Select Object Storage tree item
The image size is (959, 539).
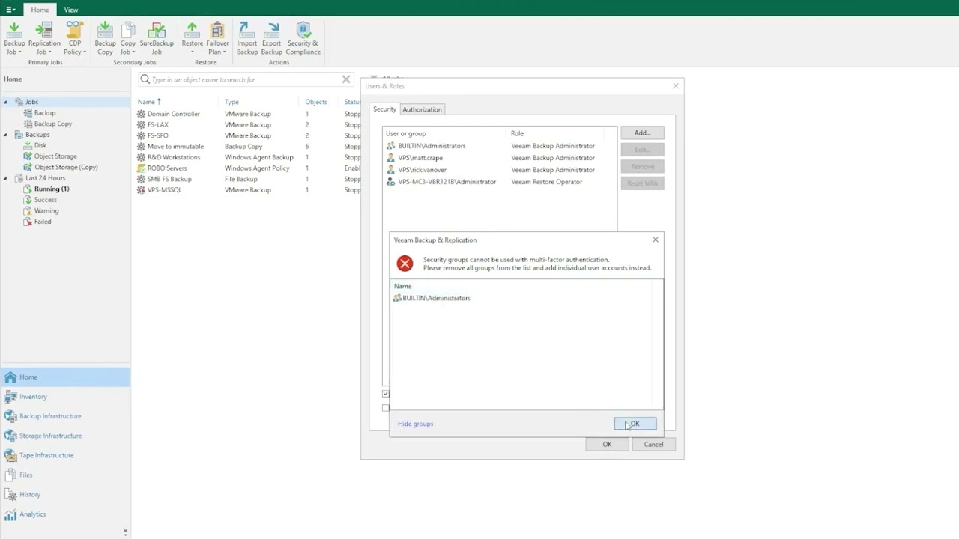(x=55, y=156)
